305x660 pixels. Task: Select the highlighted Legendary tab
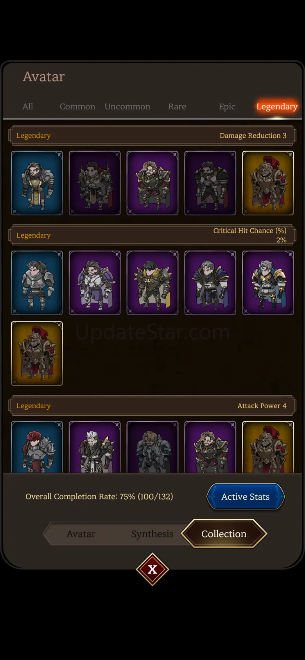click(277, 106)
